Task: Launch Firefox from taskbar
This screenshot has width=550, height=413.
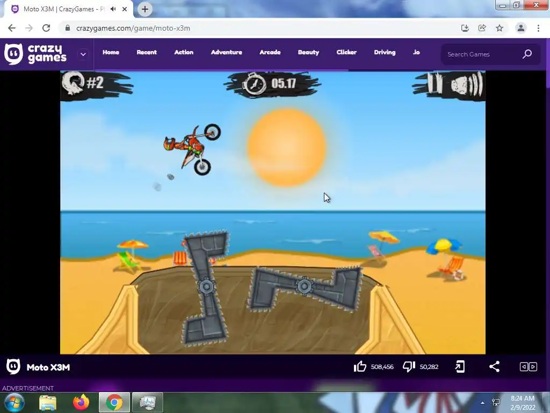Action: [x=81, y=402]
